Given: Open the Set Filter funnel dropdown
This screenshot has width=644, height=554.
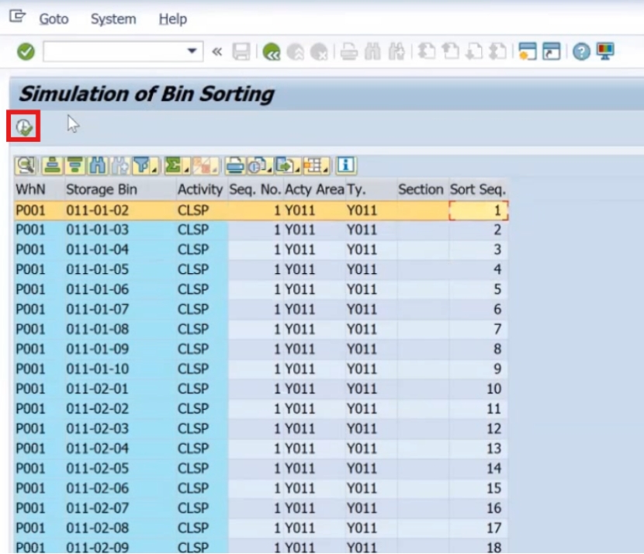Looking at the screenshot, I should (x=145, y=165).
